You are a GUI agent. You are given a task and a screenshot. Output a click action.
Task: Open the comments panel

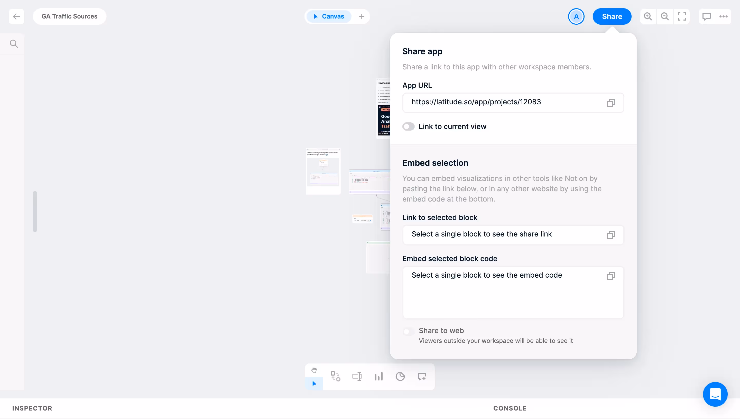click(x=706, y=16)
